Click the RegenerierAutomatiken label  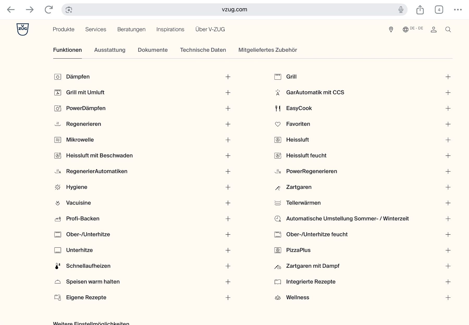pyautogui.click(x=97, y=171)
